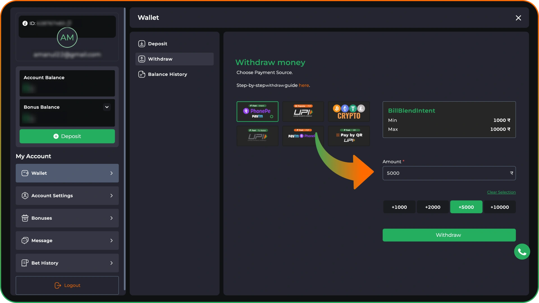Expand the Account Settings chevron
539x303 pixels.
pyautogui.click(x=111, y=196)
